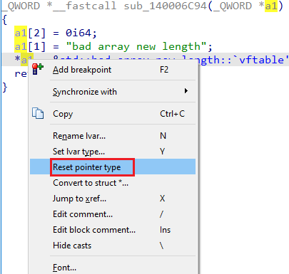Click the a1 parameter in function signature

tap(271, 6)
